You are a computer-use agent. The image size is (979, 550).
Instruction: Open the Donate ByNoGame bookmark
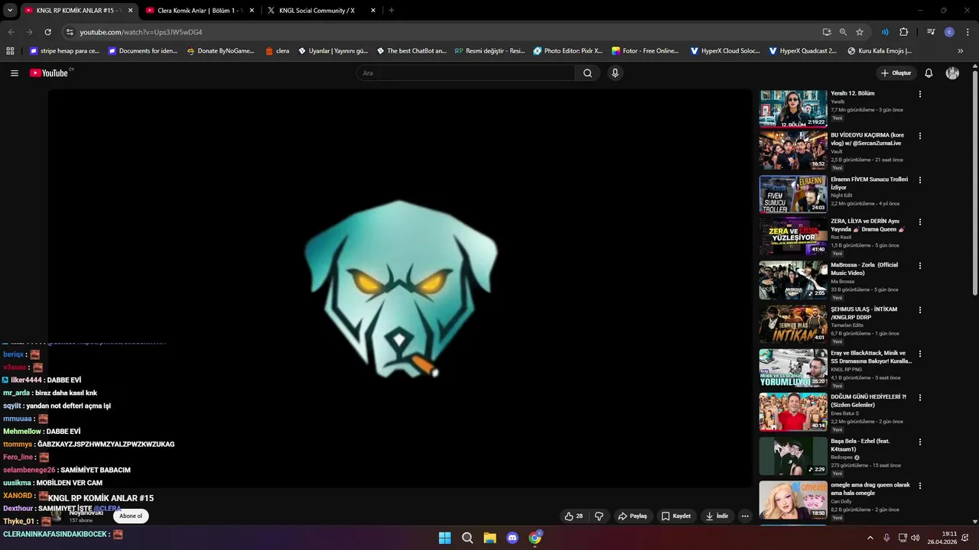point(220,51)
